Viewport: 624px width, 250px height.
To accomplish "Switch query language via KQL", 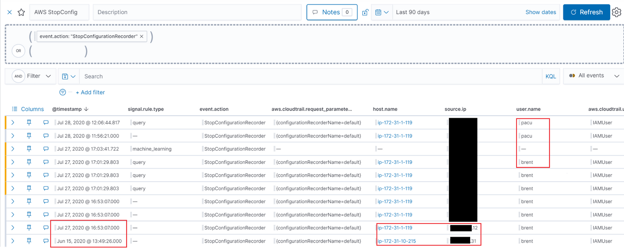I will click(550, 76).
